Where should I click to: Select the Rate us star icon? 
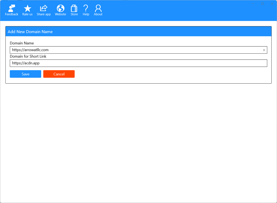(x=27, y=8)
